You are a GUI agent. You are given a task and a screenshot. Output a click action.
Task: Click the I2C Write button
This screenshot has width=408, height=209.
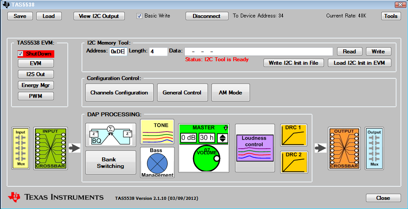coord(378,52)
